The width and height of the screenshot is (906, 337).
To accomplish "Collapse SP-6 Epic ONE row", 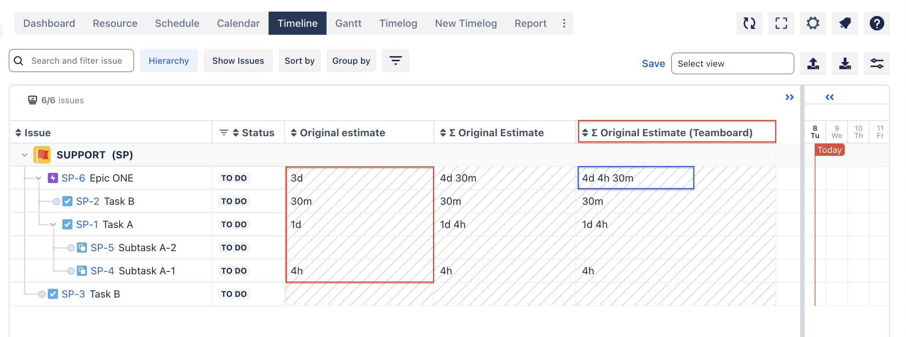I will click(x=38, y=178).
